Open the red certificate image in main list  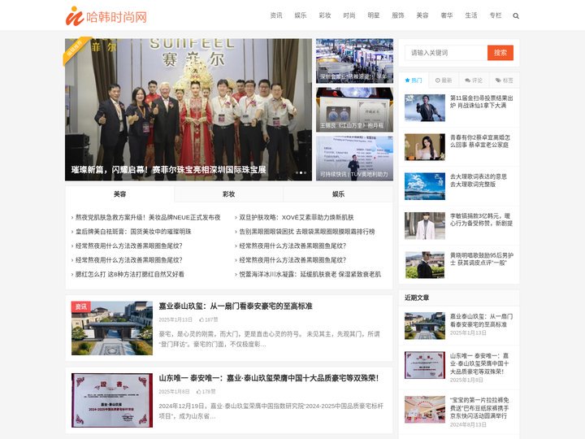click(112, 400)
